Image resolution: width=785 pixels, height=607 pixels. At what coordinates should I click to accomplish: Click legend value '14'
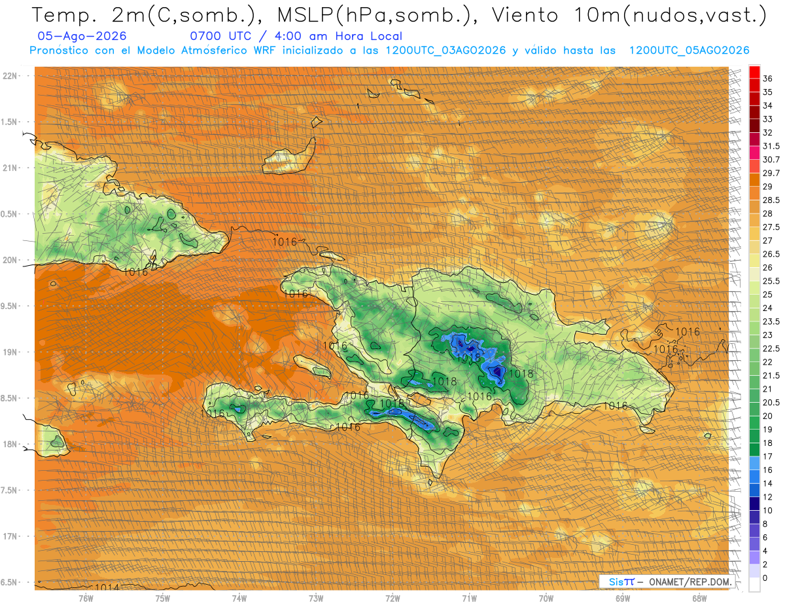click(768, 483)
